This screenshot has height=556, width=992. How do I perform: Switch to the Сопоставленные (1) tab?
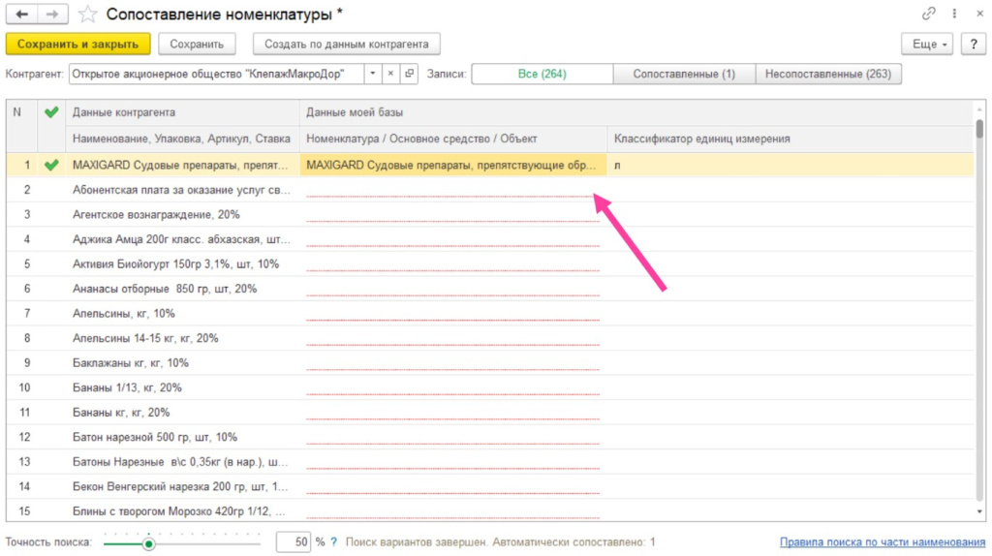pyautogui.click(x=683, y=74)
